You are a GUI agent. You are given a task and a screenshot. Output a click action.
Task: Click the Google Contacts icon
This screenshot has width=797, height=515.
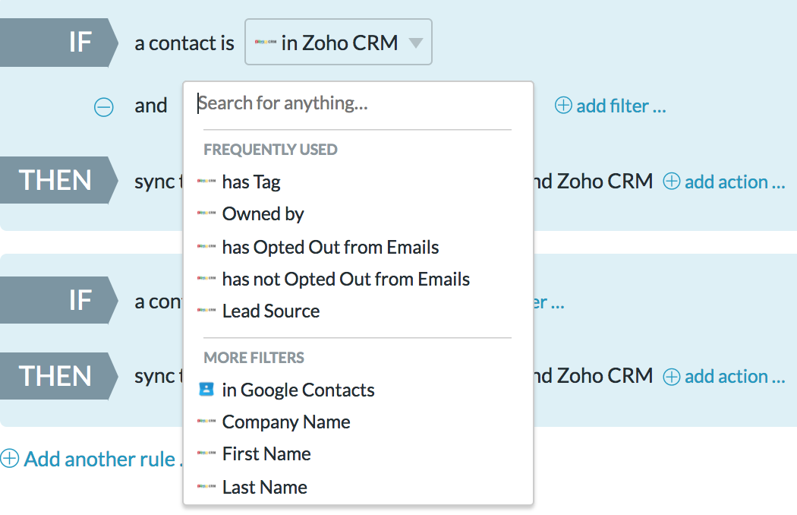(x=206, y=390)
